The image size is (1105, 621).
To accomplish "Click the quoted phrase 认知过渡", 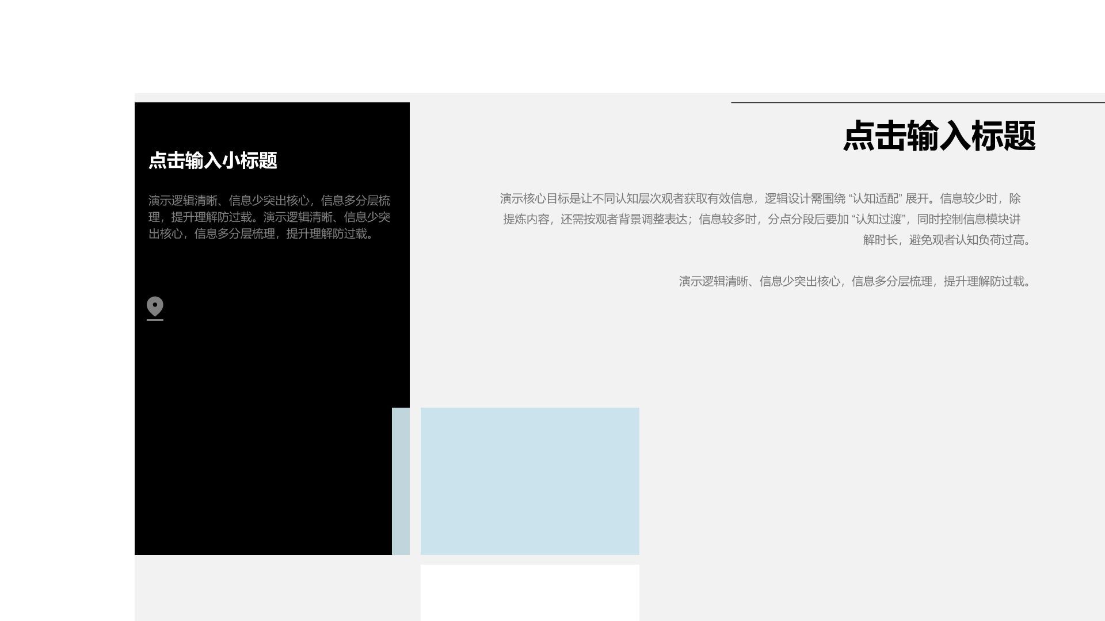I will (x=878, y=220).
